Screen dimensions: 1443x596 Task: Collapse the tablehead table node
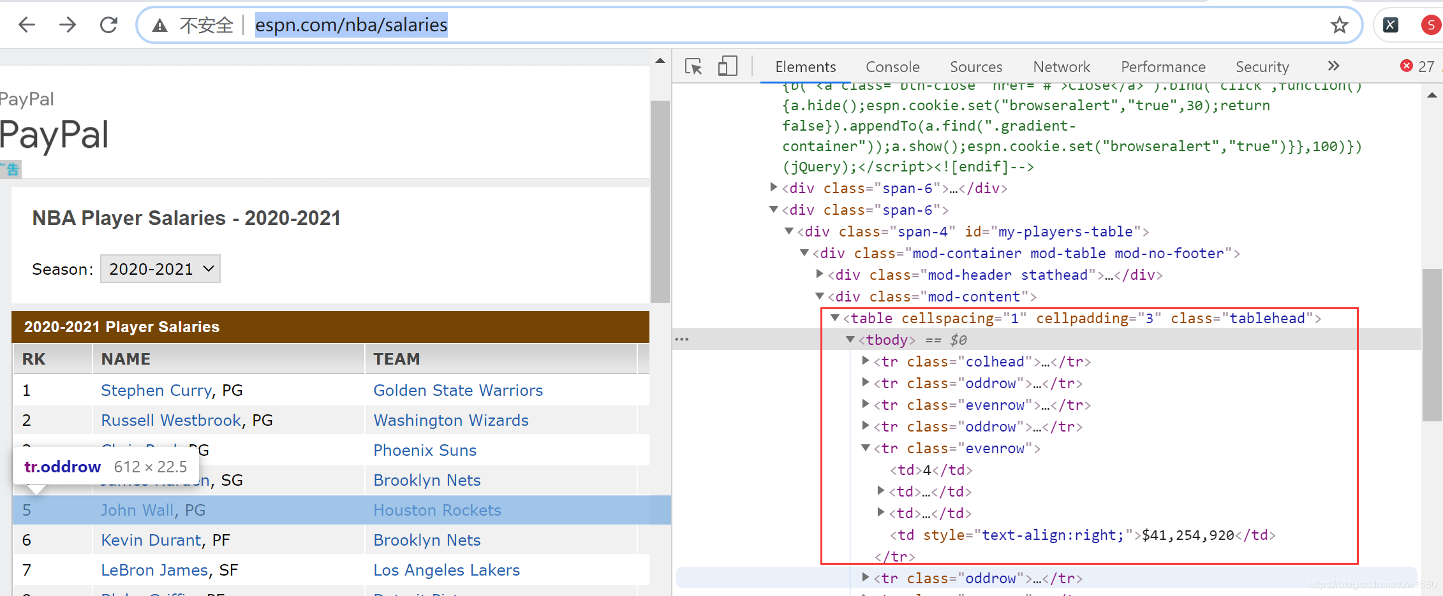click(x=835, y=317)
